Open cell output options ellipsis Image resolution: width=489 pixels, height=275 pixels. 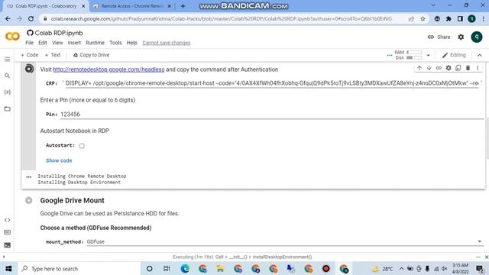pyautogui.click(x=29, y=177)
